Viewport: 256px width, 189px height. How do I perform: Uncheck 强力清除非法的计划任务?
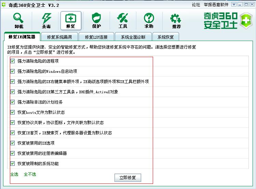pos(13,102)
